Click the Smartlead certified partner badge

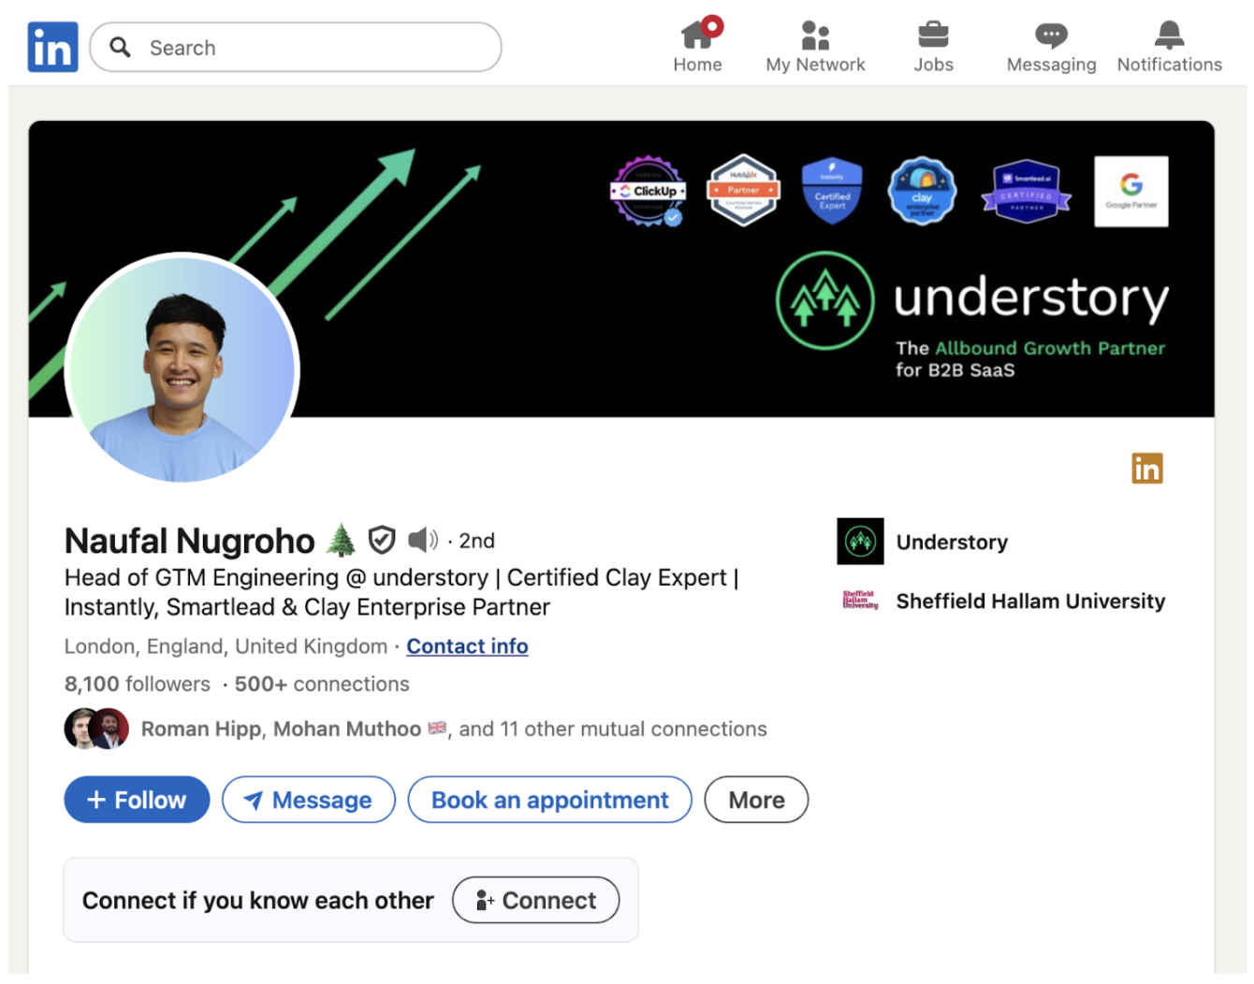(x=1027, y=191)
